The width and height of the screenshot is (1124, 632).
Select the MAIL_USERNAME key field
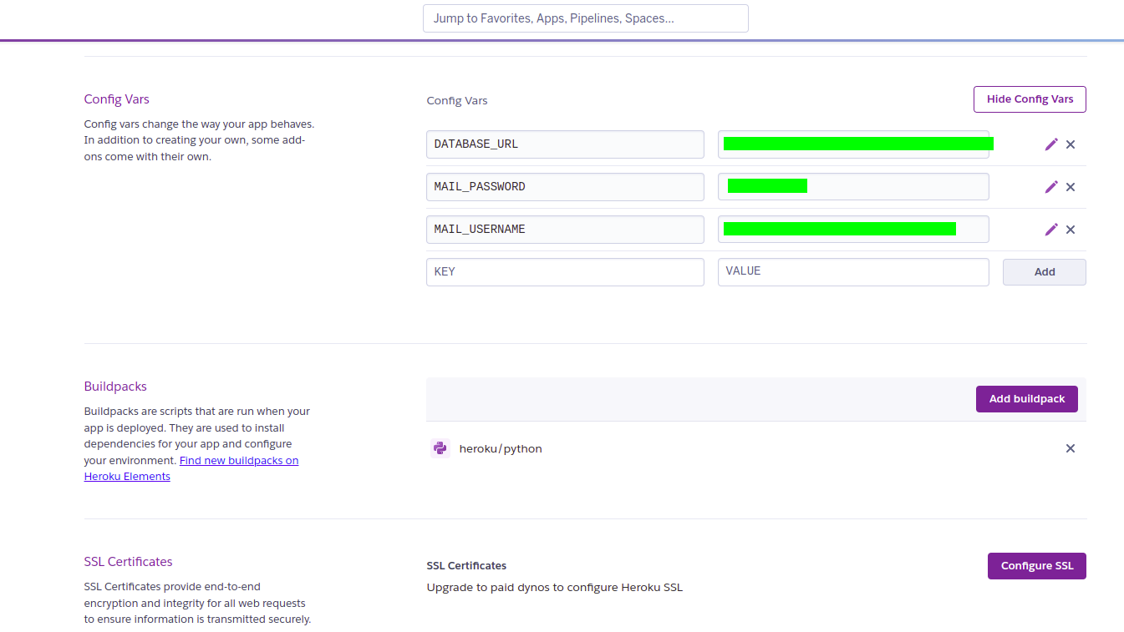[565, 230]
